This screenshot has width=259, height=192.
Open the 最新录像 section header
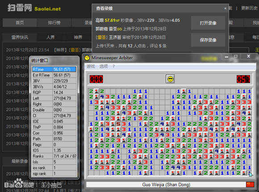20,161
